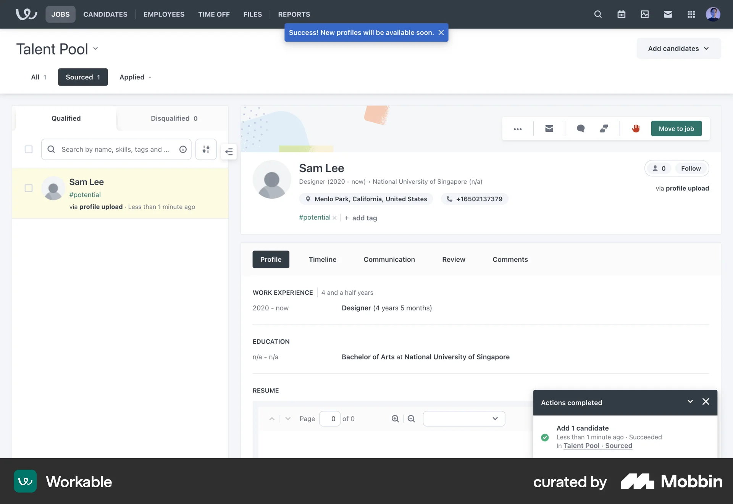Switch to the Communication tab
This screenshot has height=504, width=733.
(x=389, y=259)
